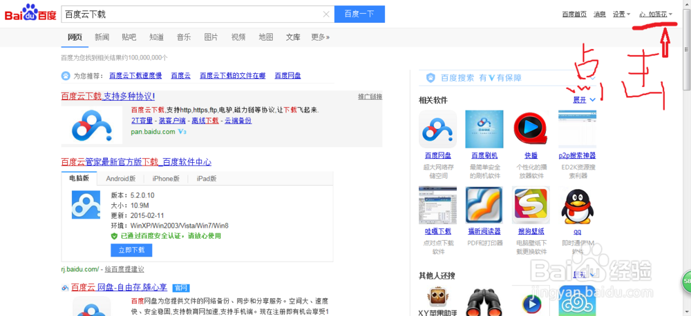Click the Baidu logo
Image resolution: width=691 pixels, height=316 pixels.
click(x=30, y=13)
